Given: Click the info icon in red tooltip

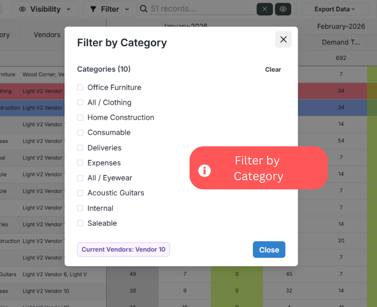Looking at the screenshot, I should point(205,170).
